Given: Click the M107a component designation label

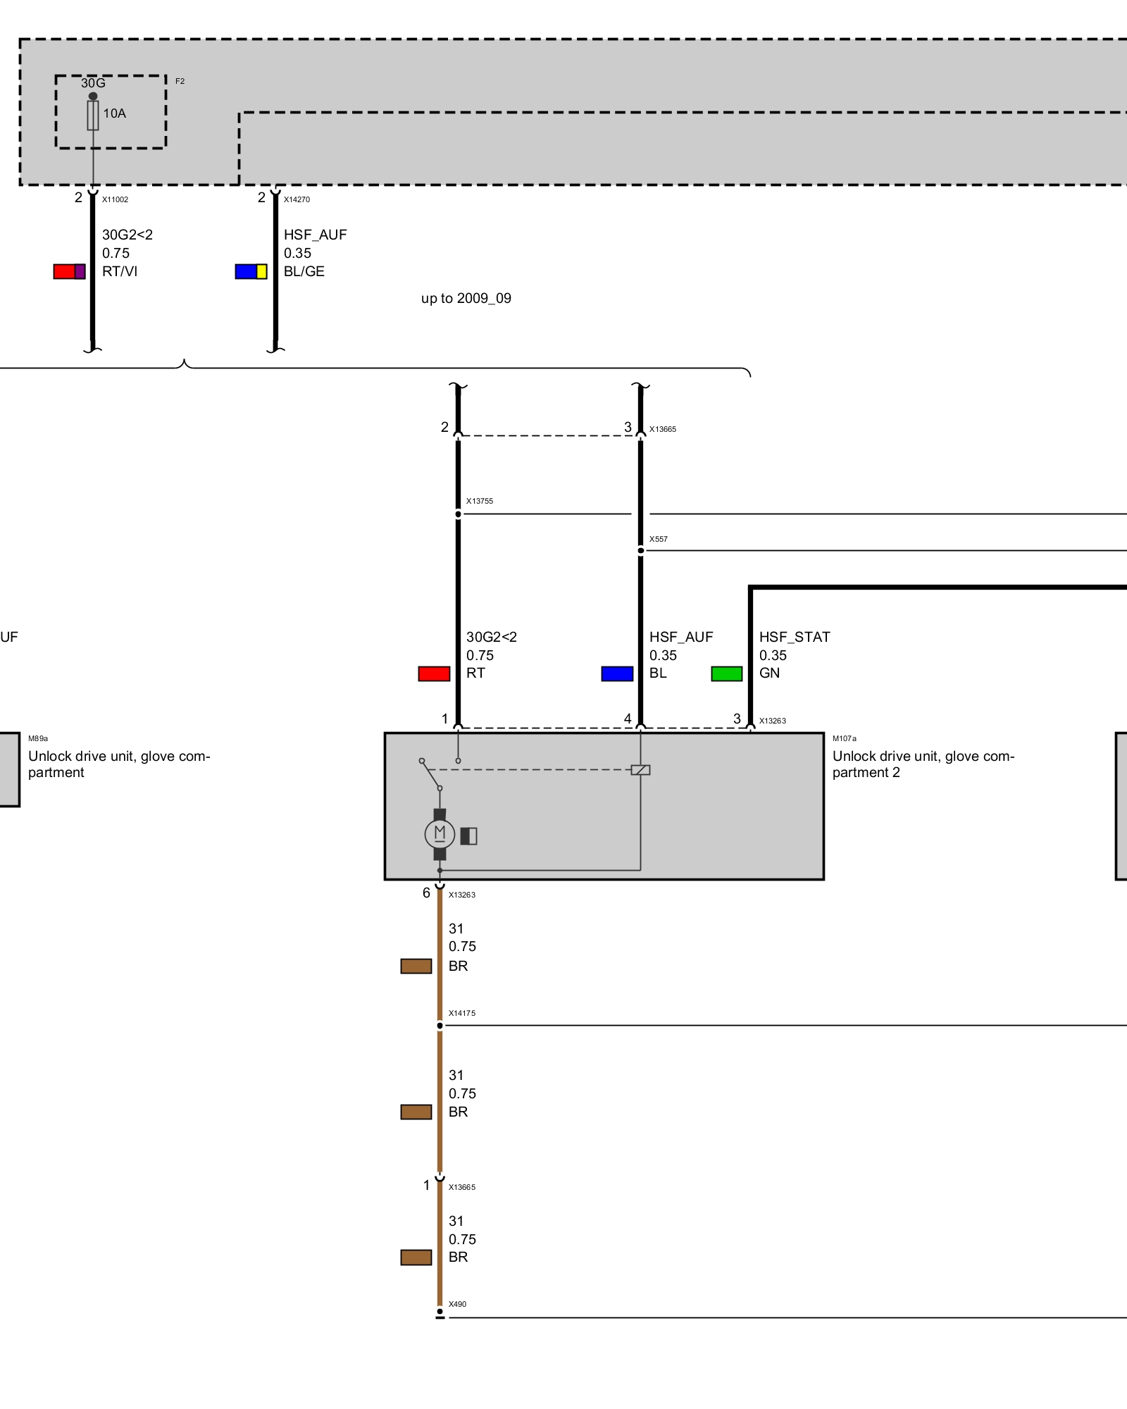Looking at the screenshot, I should pyautogui.click(x=845, y=739).
